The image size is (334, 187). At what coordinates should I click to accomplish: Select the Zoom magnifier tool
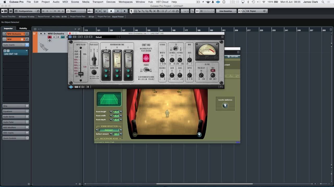[151, 11]
